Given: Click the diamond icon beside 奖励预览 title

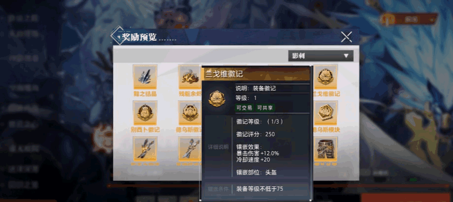Looking at the screenshot, I should pyautogui.click(x=119, y=36).
